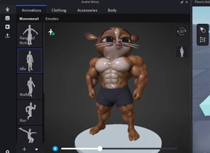Switch to the Body tab

[x=112, y=10]
